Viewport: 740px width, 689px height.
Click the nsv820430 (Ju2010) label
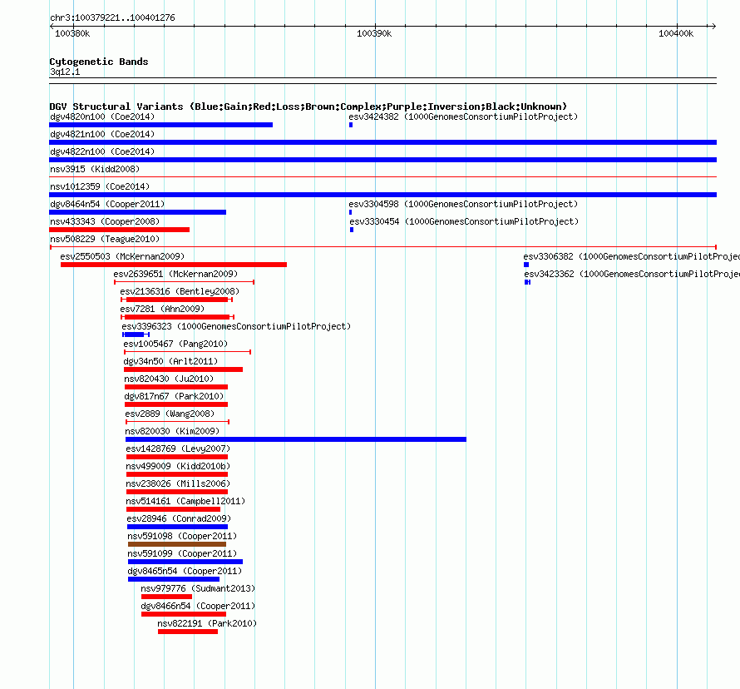tap(169, 379)
